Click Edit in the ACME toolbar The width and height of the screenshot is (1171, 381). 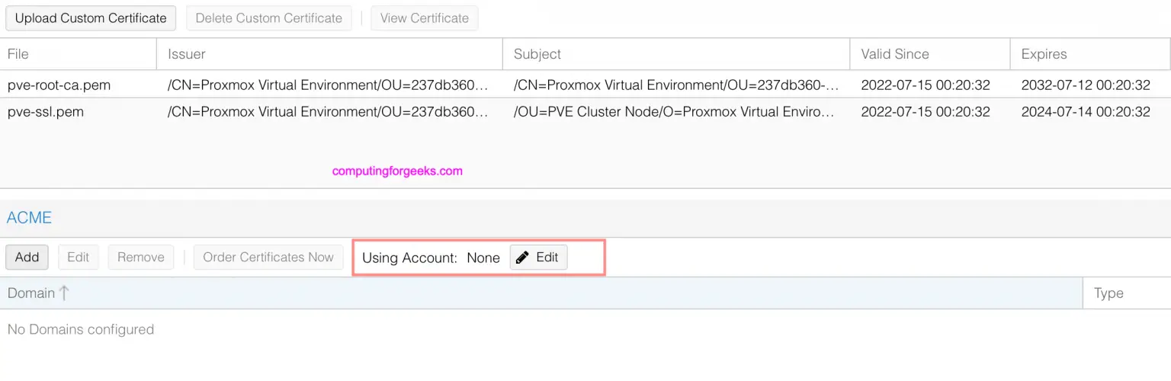(x=79, y=258)
